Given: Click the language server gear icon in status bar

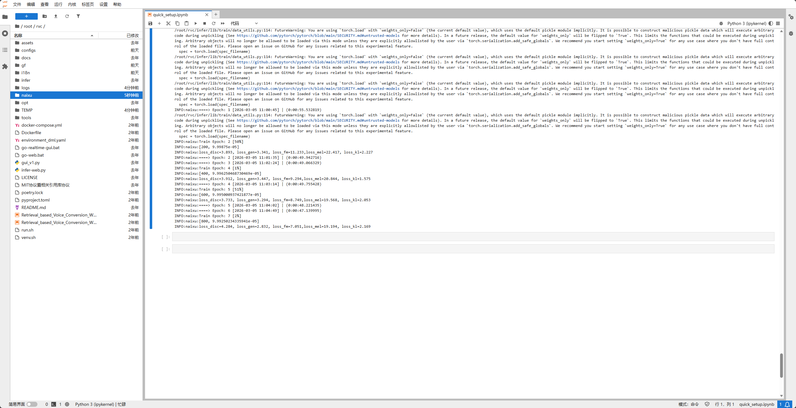Looking at the screenshot, I should click(x=67, y=404).
